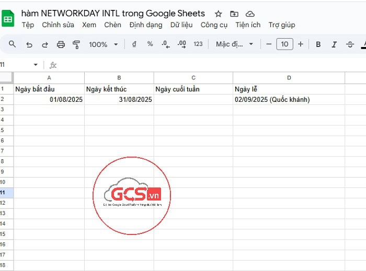Redo the last undone action
Image resolution: width=366 pixels, height=271 pixels.
pyautogui.click(x=44, y=44)
